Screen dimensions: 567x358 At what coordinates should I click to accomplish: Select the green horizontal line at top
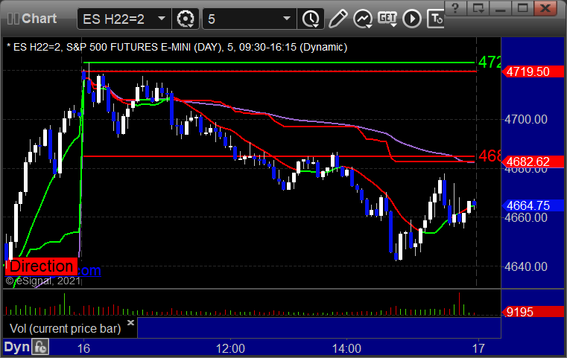tap(279, 63)
